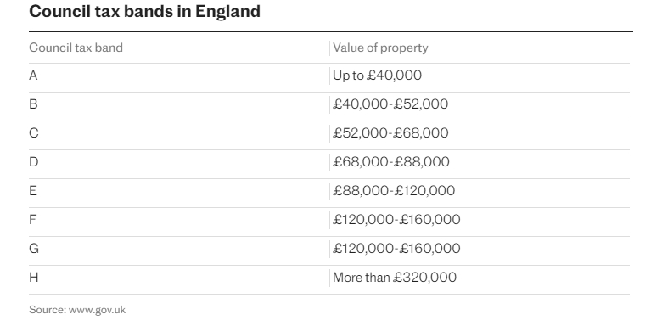Click the 'Council tax bands in England' title

(x=144, y=11)
